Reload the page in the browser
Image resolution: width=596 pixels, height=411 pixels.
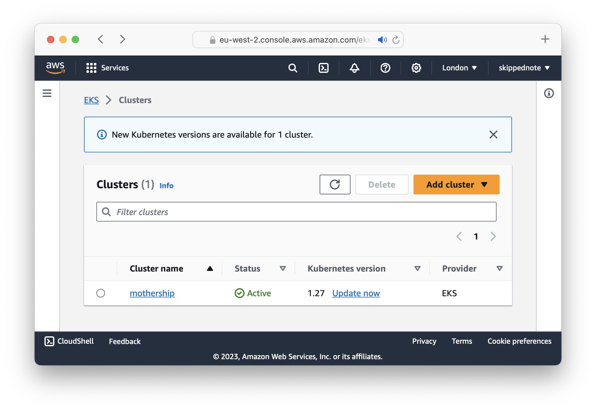point(396,39)
